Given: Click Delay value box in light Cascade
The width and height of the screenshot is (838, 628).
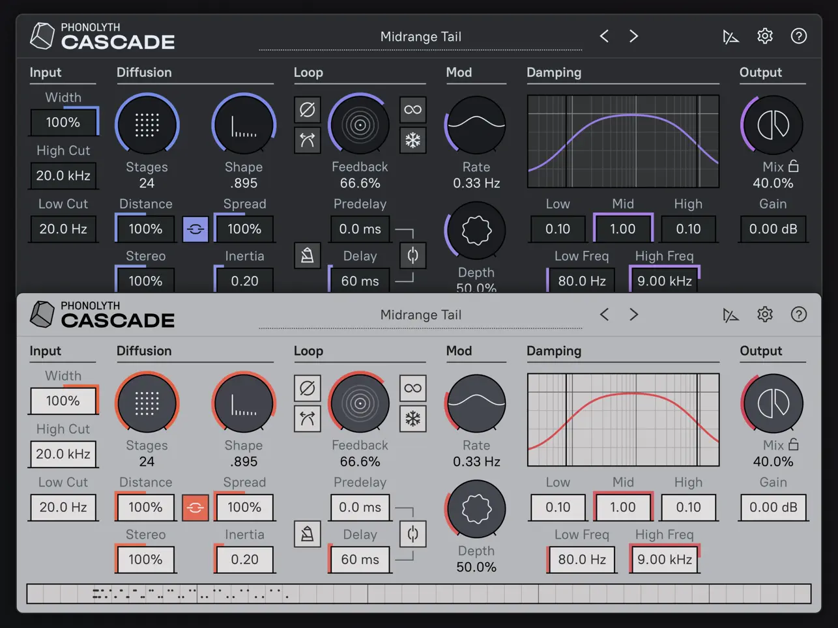Looking at the screenshot, I should click(360, 560).
